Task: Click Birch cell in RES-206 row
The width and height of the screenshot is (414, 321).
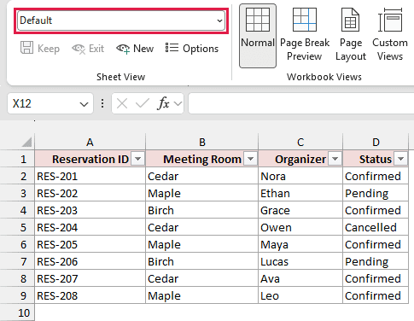Action: 201,261
